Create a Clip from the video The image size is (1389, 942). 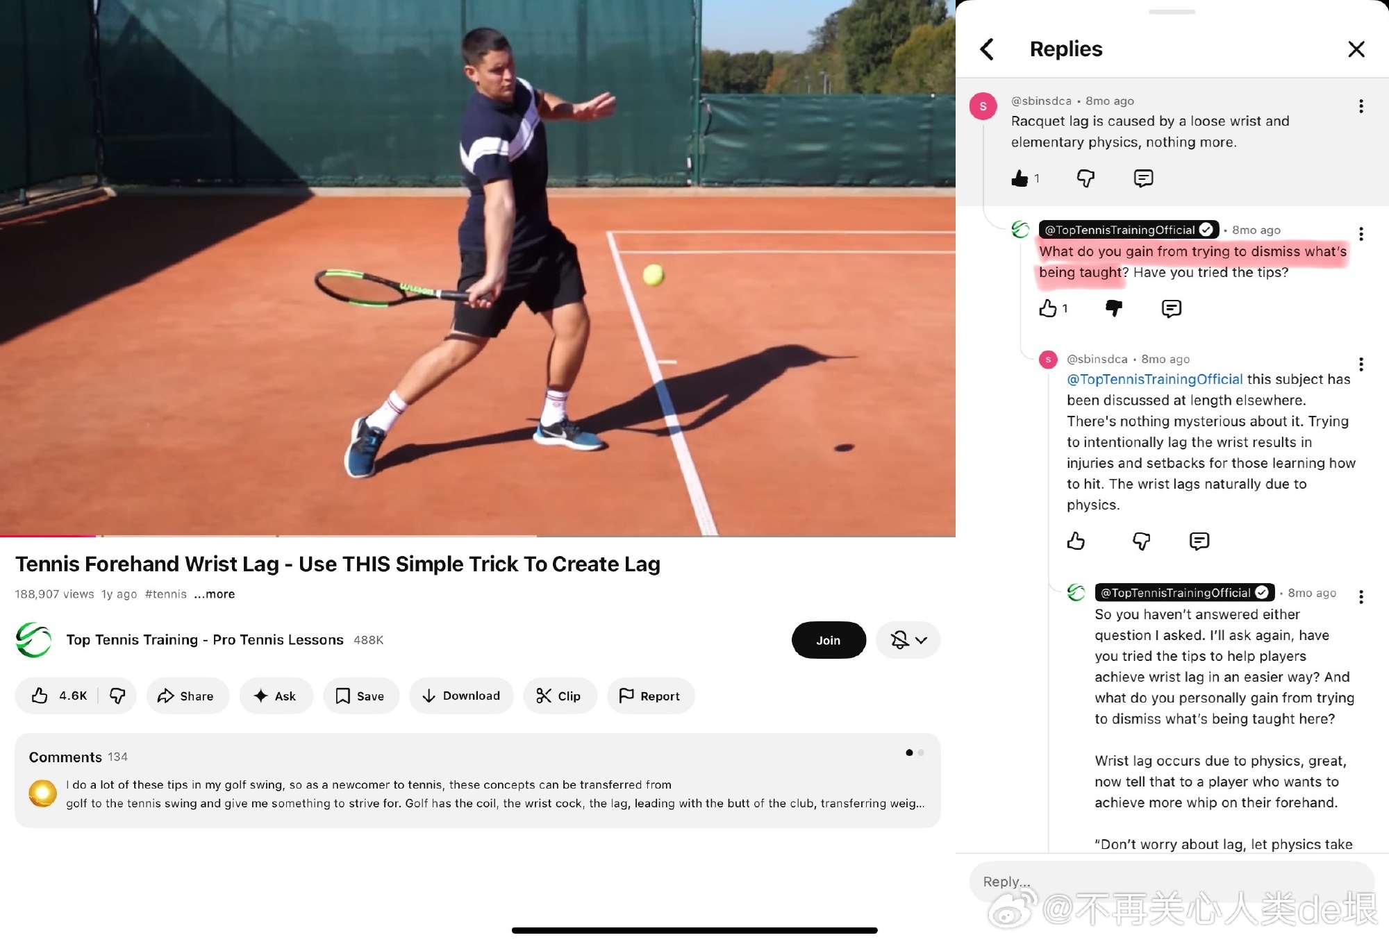pos(560,696)
